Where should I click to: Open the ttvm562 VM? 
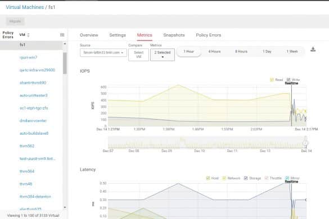27,146
